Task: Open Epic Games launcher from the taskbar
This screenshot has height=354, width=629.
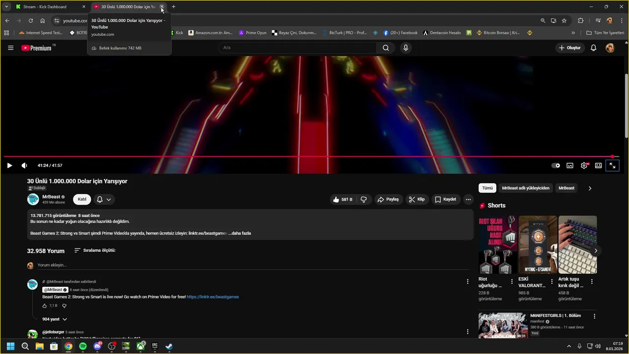Action: pos(155,346)
